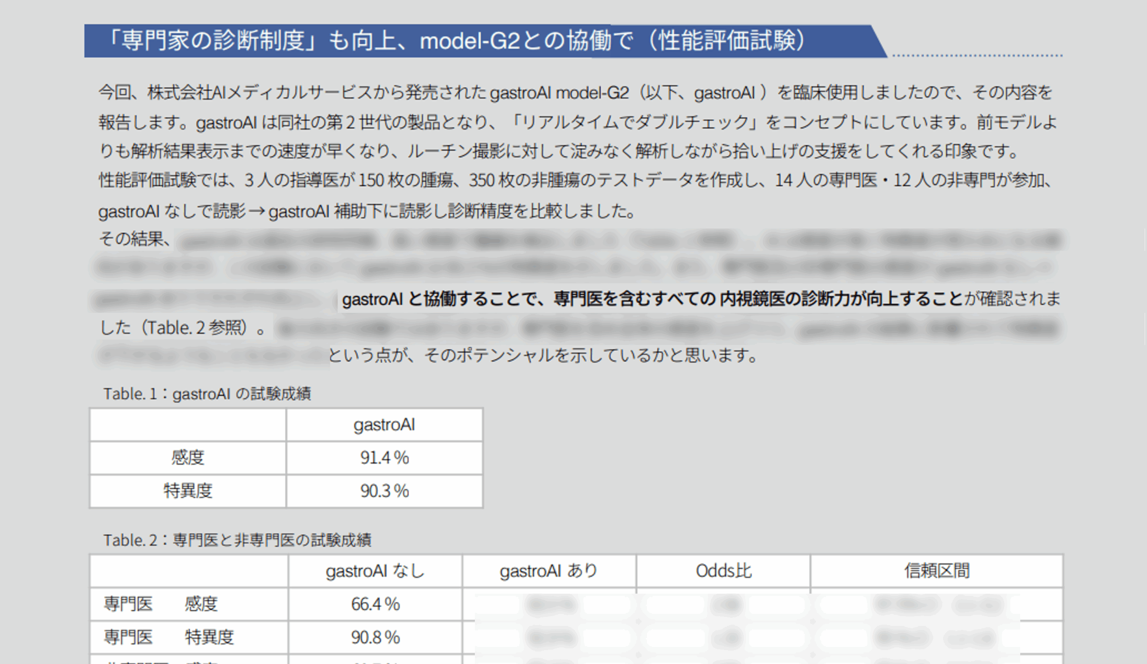Click the 感度 row label in Table 1

188,458
